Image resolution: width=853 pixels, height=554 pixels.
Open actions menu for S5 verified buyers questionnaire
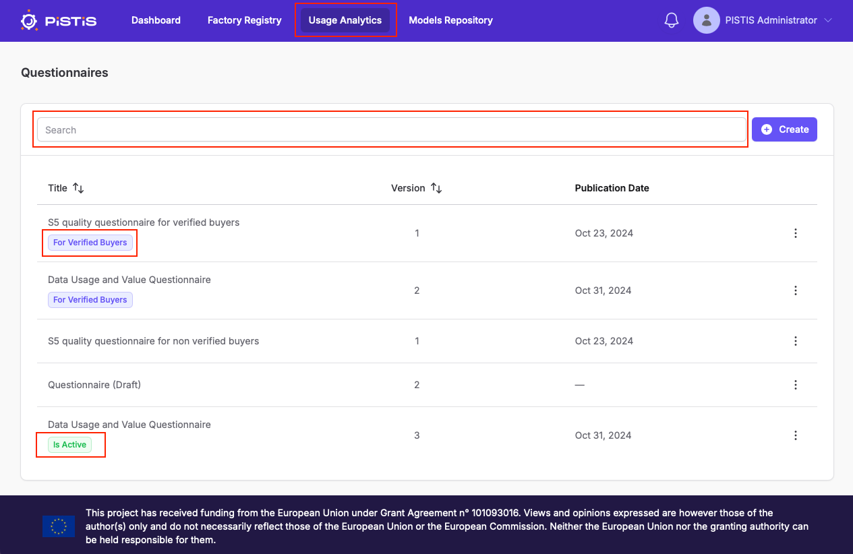coord(796,233)
